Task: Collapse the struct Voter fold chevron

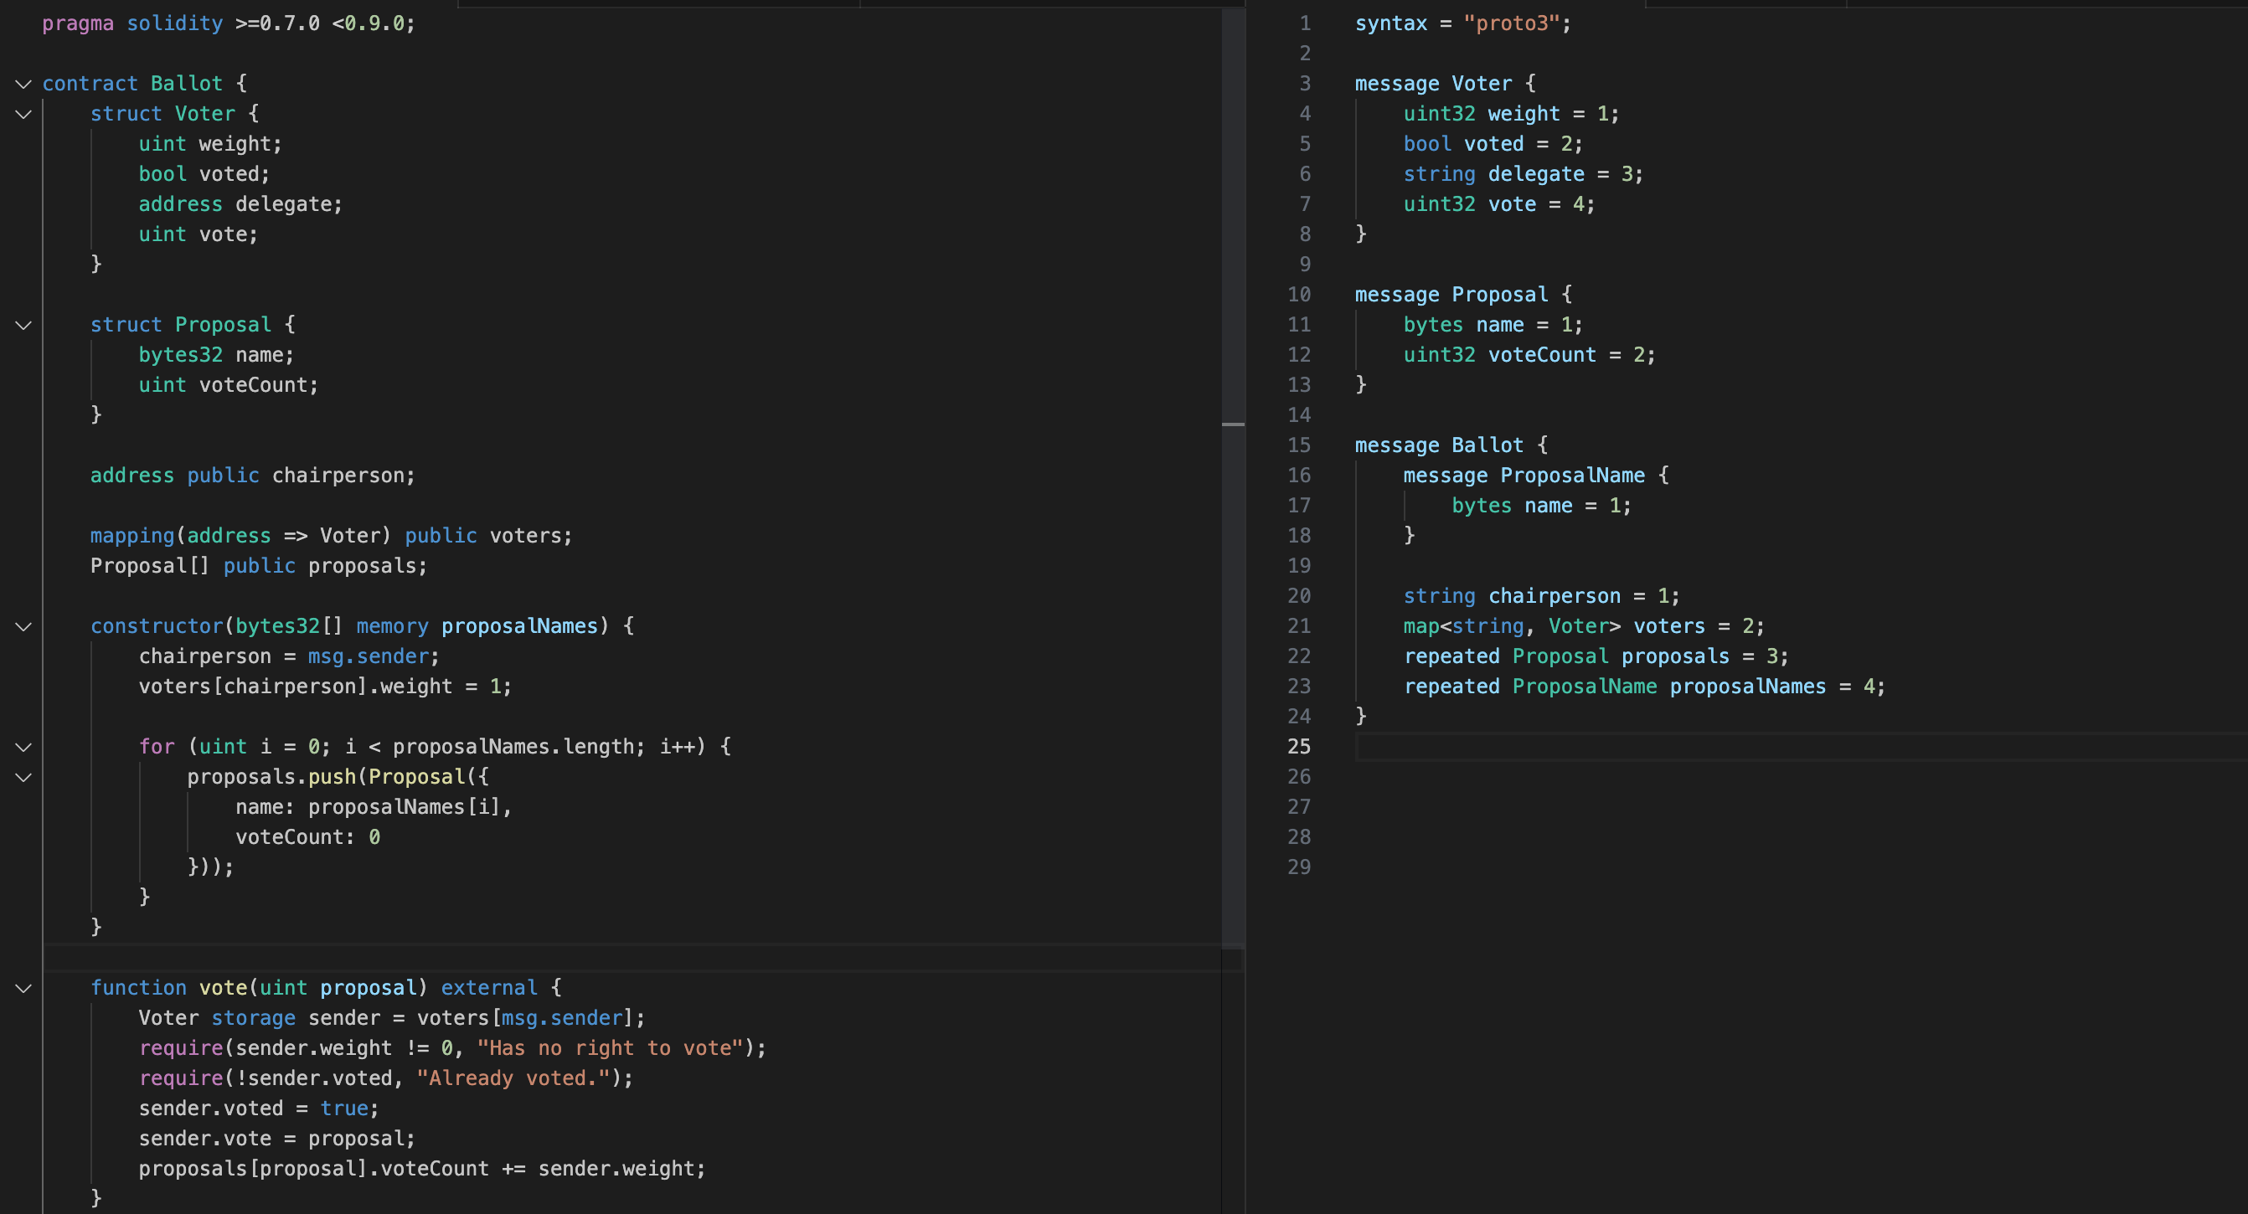Action: [23, 114]
